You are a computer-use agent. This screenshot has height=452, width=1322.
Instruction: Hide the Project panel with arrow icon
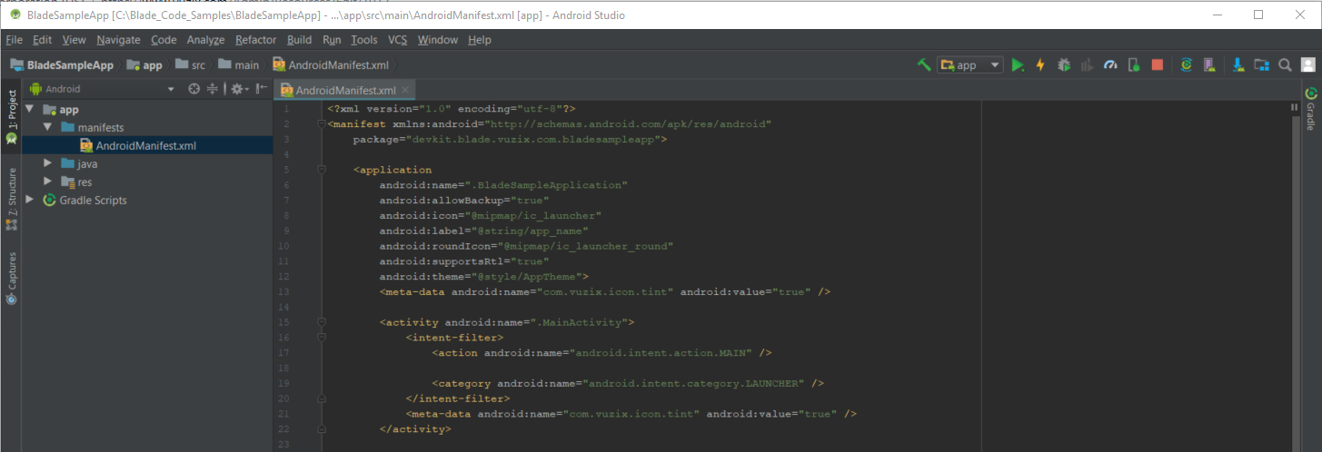[x=262, y=89]
